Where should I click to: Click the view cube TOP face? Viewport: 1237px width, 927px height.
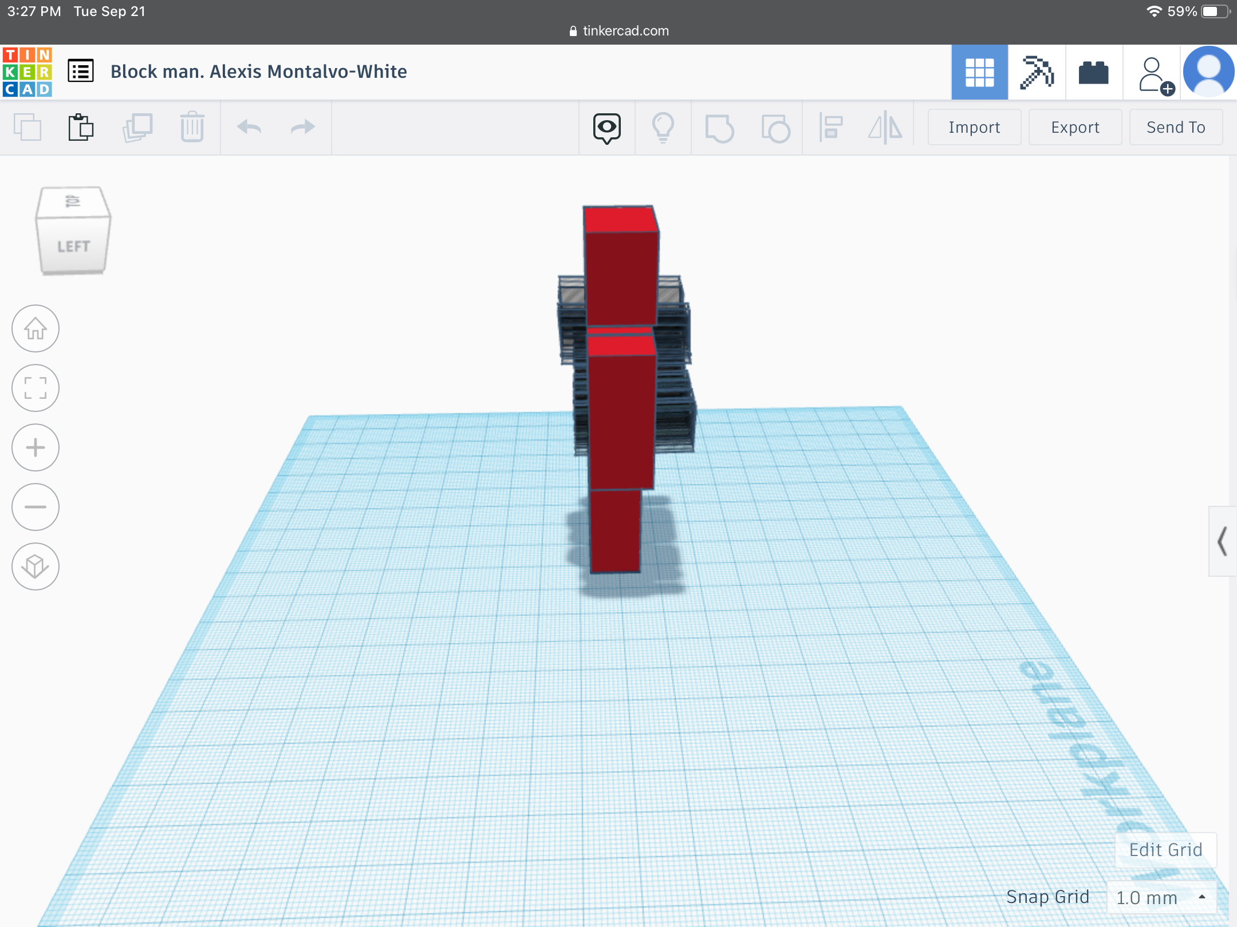point(72,201)
